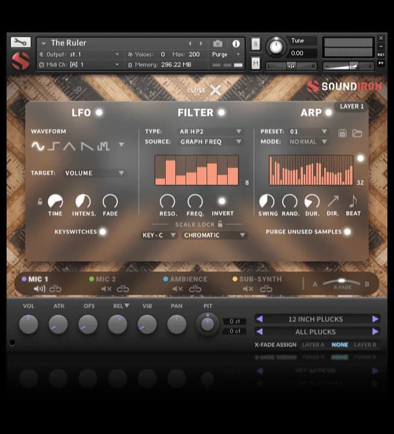Screen dimensions: 394x434
Task: Click the ARP beat note icon
Action: 353,201
